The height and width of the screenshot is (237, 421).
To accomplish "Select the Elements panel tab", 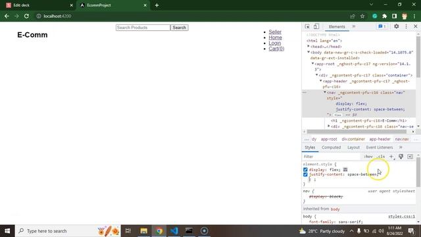I will (337, 26).
